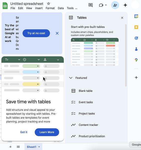Screen dimensions: 141x150
Task: Click the Event tasks checklist icon
Action: click(x=73, y=102)
